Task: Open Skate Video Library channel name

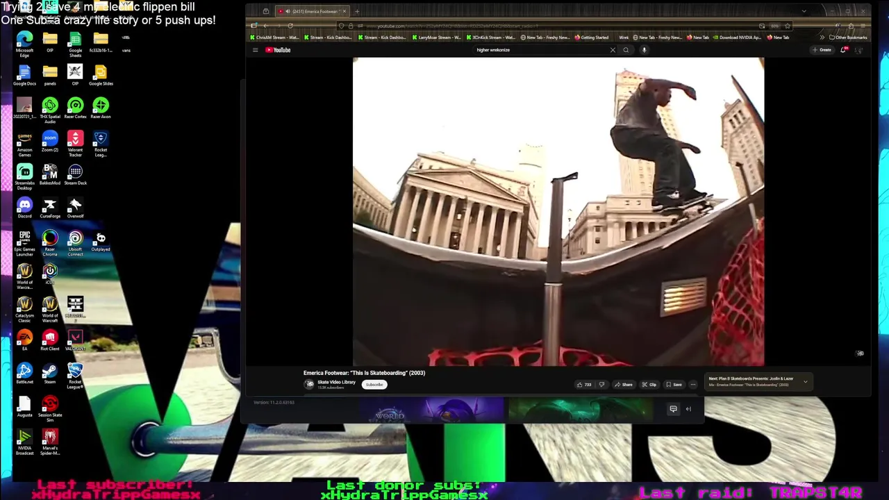Action: (x=336, y=383)
